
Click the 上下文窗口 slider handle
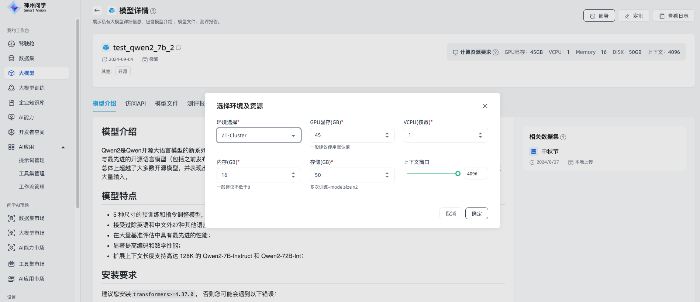[458, 174]
